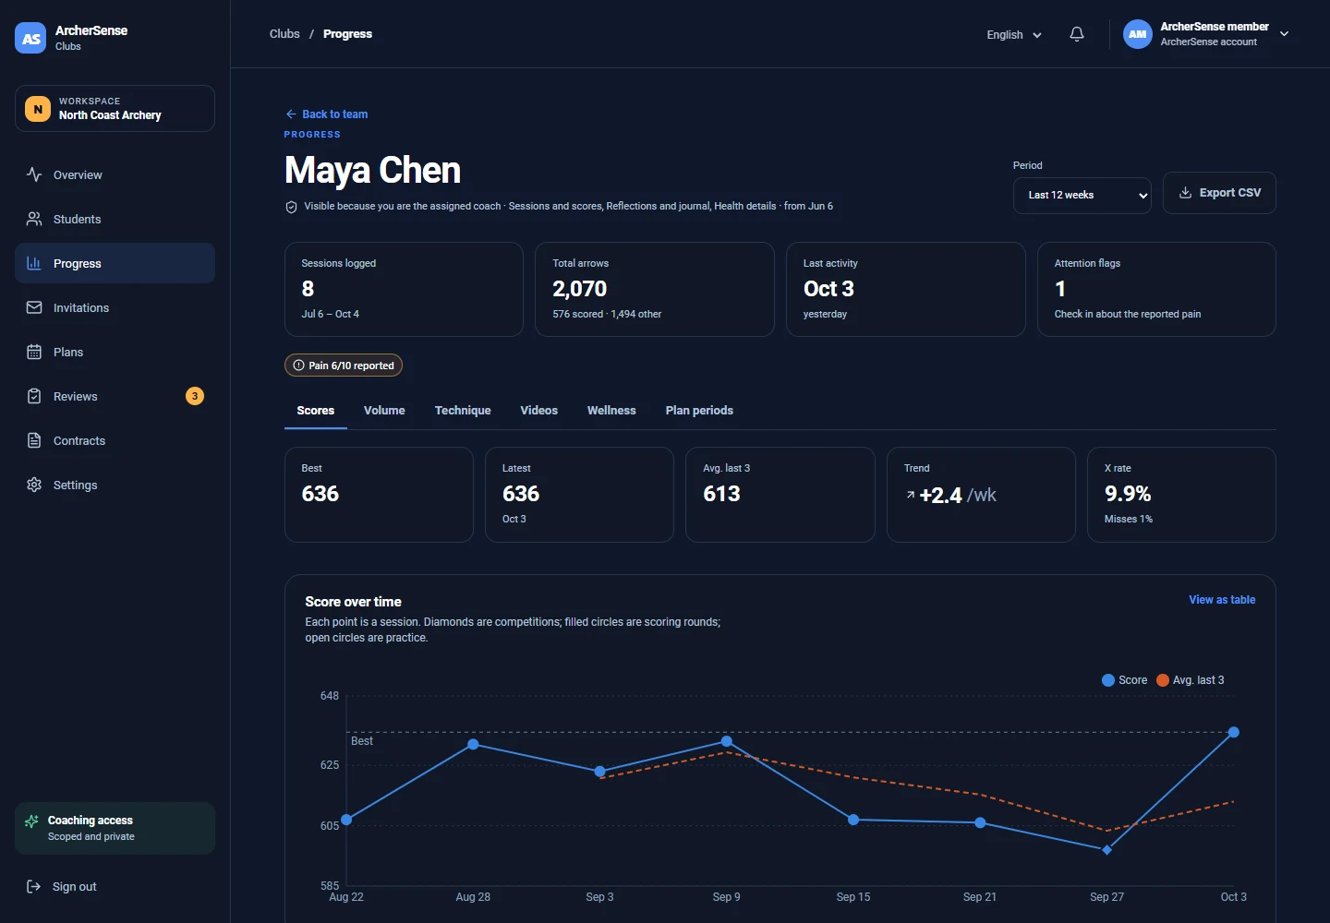Open Contracts from the sidebar
Screen dimensions: 1330x923
[115, 440]
